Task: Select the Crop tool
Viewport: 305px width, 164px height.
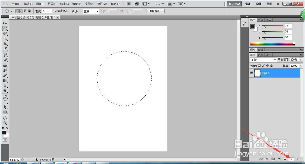Action: click(x=5, y=44)
